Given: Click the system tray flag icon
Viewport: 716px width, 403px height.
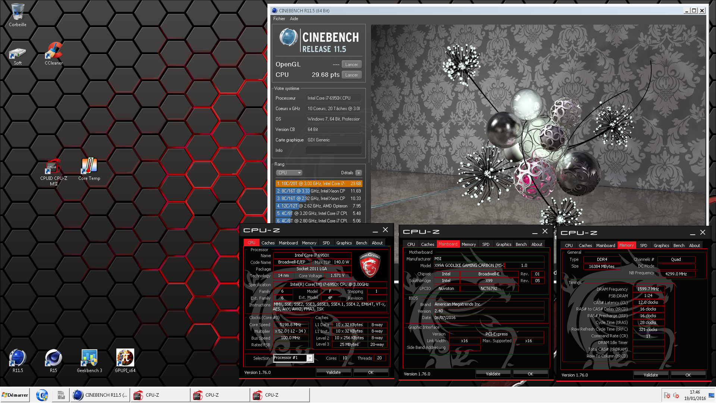Looking at the screenshot, I should 667,395.
